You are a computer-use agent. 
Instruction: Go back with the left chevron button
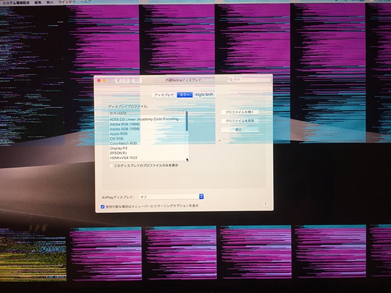(119, 80)
